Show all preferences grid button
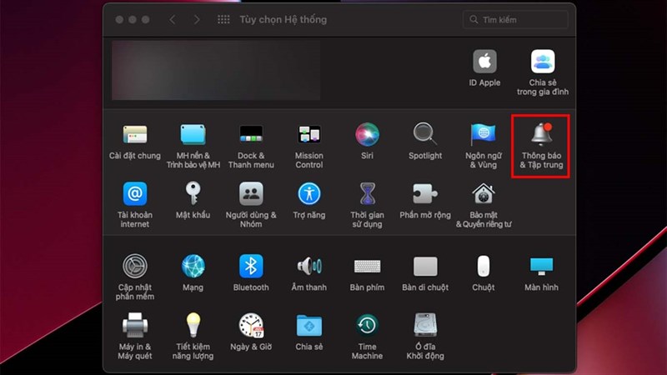 [x=223, y=19]
